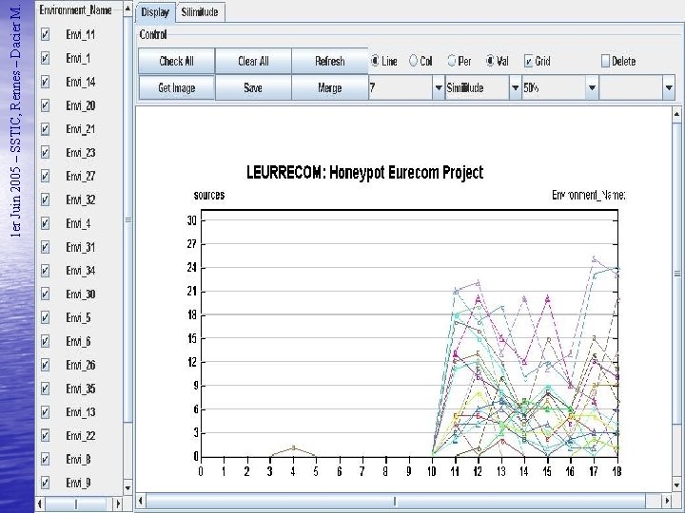Image resolution: width=685 pixels, height=513 pixels.
Task: Click the sources axis label
Action: coord(209,195)
